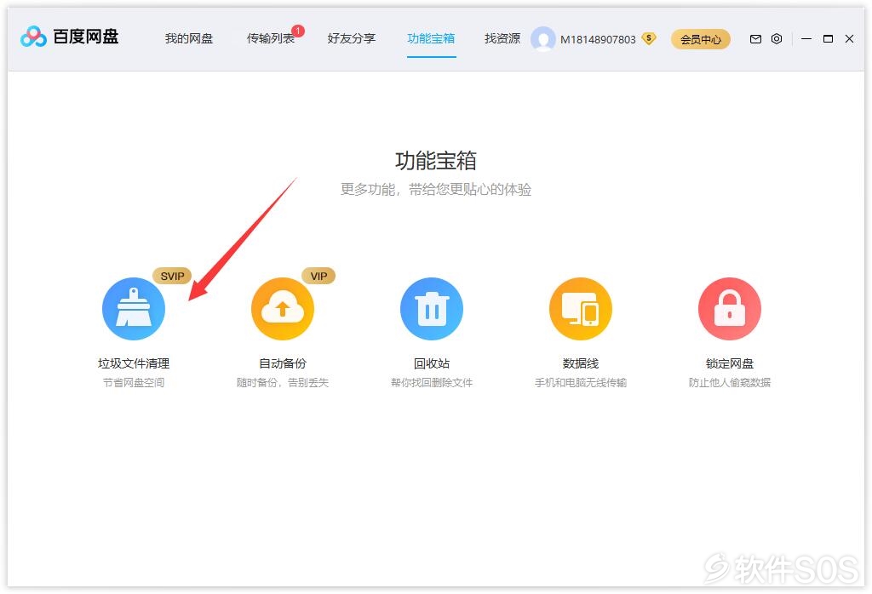This screenshot has height=594, width=872.
Task: Click the 数据线 label
Action: 581,363
